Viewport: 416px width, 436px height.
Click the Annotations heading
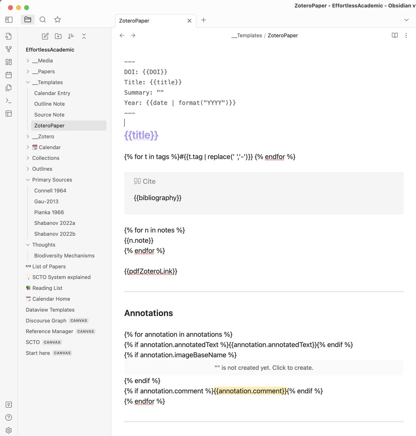149,313
